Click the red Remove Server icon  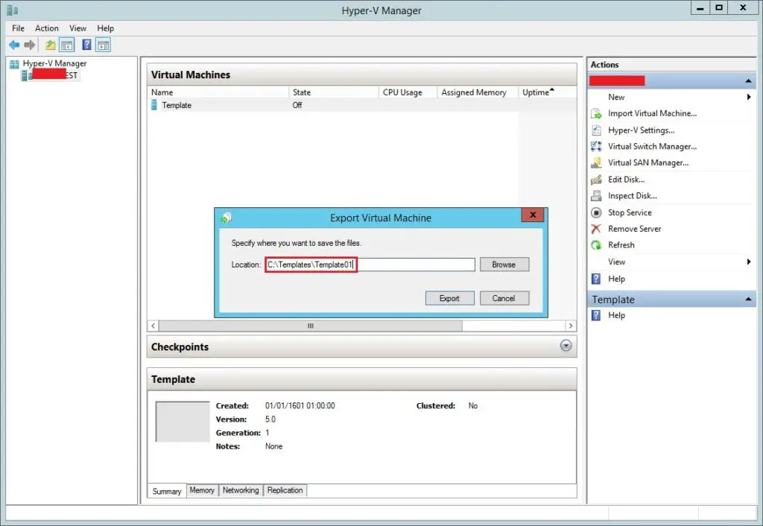coord(596,229)
